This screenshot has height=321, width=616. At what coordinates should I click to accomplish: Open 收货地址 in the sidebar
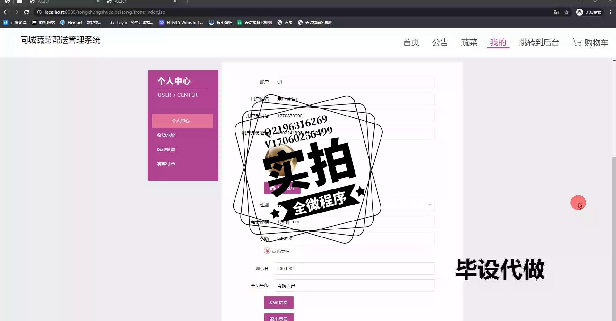point(166,135)
